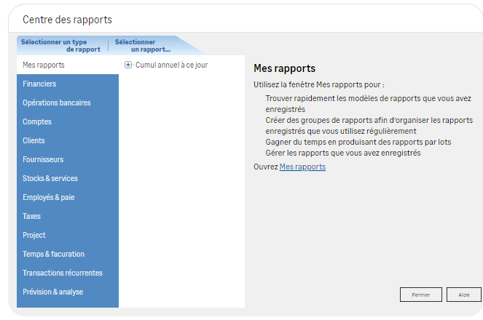
Task: Click the line Gérer les rapports que vous avez enregistrés
Action: [343, 153]
